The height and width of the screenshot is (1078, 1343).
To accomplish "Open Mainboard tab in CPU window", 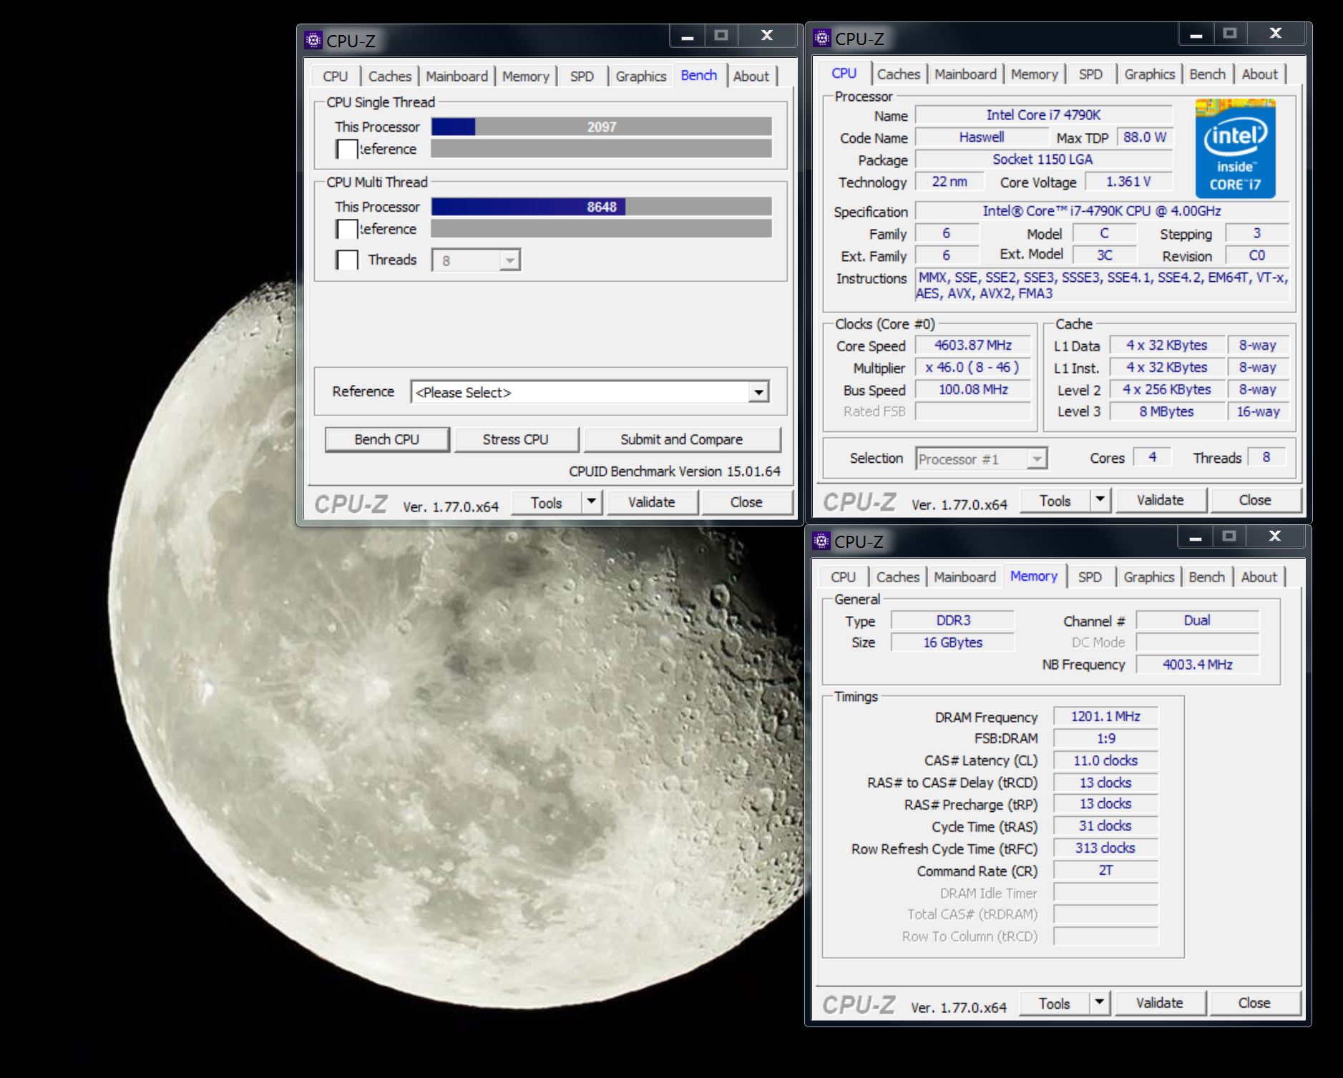I will click(x=965, y=74).
